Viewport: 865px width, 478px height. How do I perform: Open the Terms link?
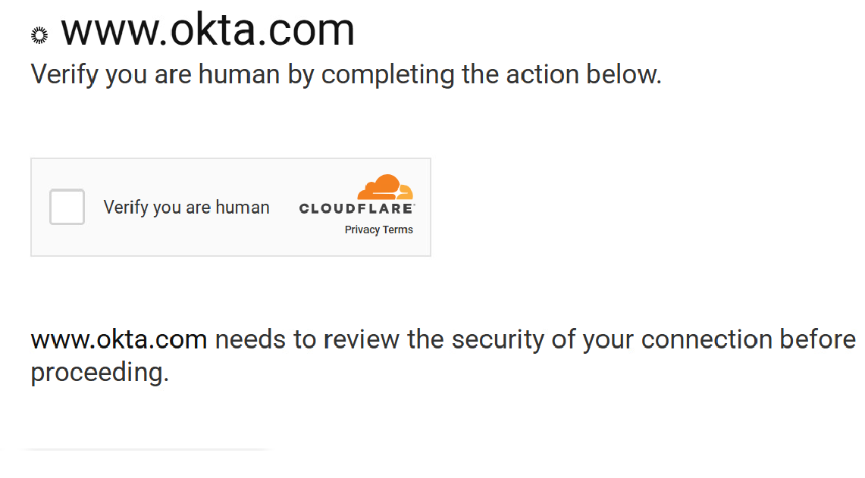[399, 230]
